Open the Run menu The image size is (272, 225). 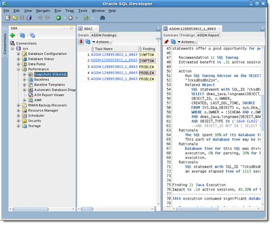tap(57, 11)
